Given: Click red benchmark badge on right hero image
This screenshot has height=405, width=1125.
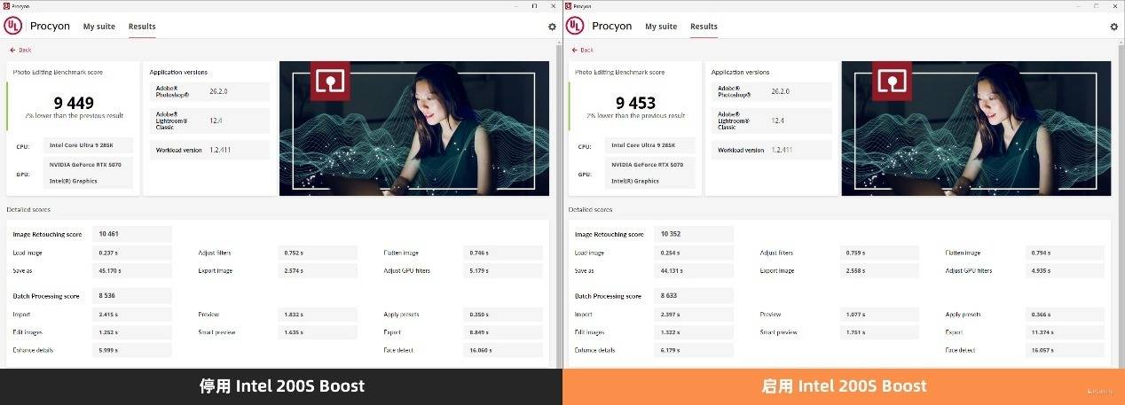Looking at the screenshot, I should (894, 82).
